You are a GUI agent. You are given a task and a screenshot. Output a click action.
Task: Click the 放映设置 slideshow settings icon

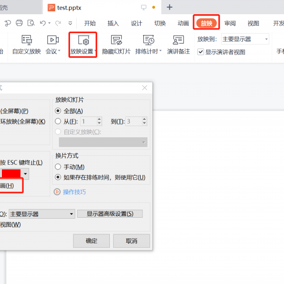[83, 40]
